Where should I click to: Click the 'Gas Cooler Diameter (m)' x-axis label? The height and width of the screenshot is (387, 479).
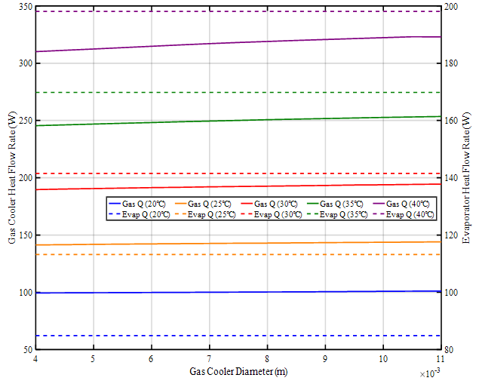pyautogui.click(x=238, y=372)
